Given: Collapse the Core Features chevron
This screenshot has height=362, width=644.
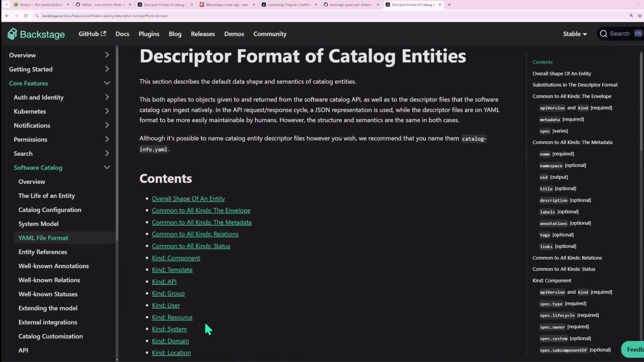Looking at the screenshot, I should 107,83.
